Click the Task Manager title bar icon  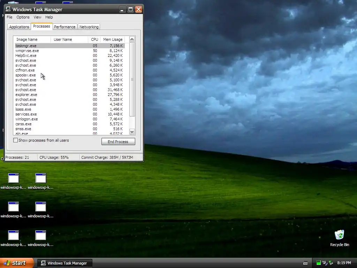point(8,9)
